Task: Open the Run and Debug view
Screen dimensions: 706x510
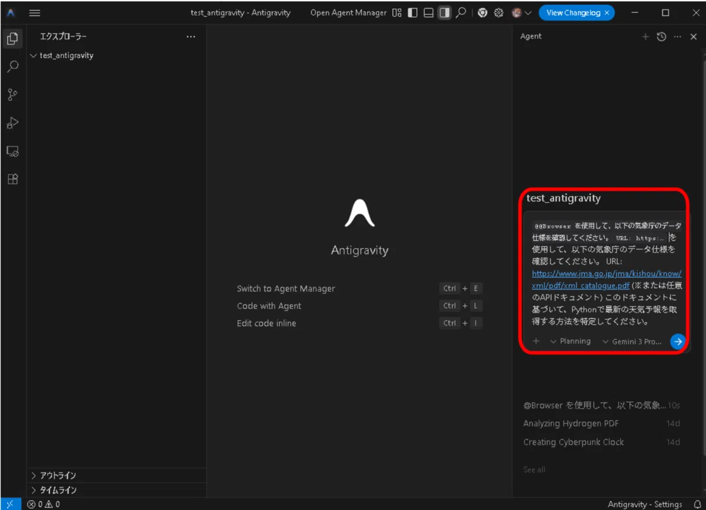Action: (x=12, y=123)
